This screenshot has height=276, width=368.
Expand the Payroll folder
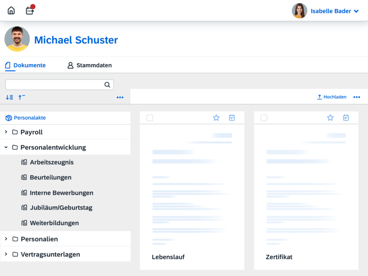(x=6, y=132)
